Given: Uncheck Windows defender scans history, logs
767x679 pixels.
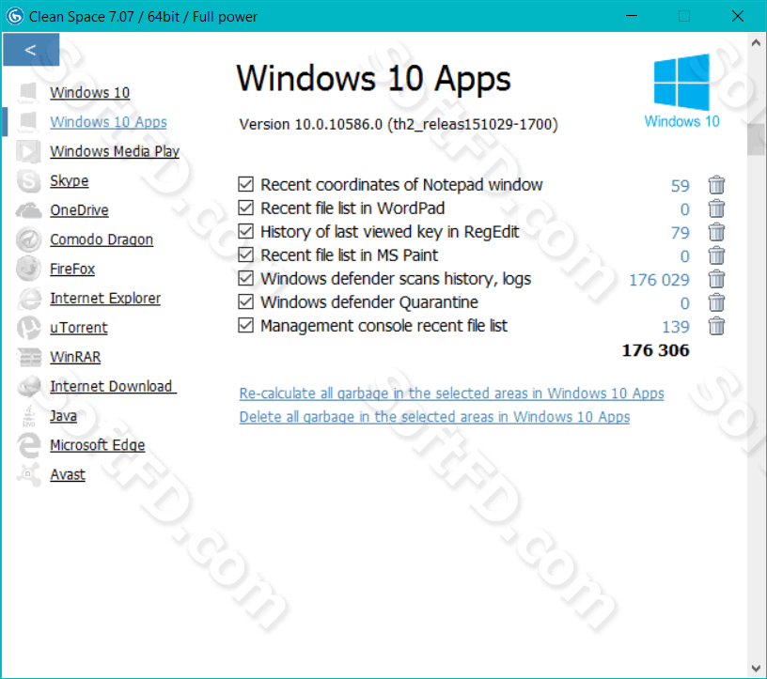Looking at the screenshot, I should click(x=245, y=278).
